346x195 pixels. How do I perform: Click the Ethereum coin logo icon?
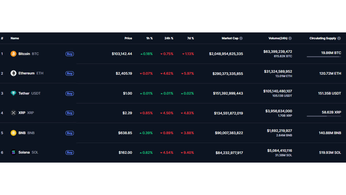(x=13, y=73)
